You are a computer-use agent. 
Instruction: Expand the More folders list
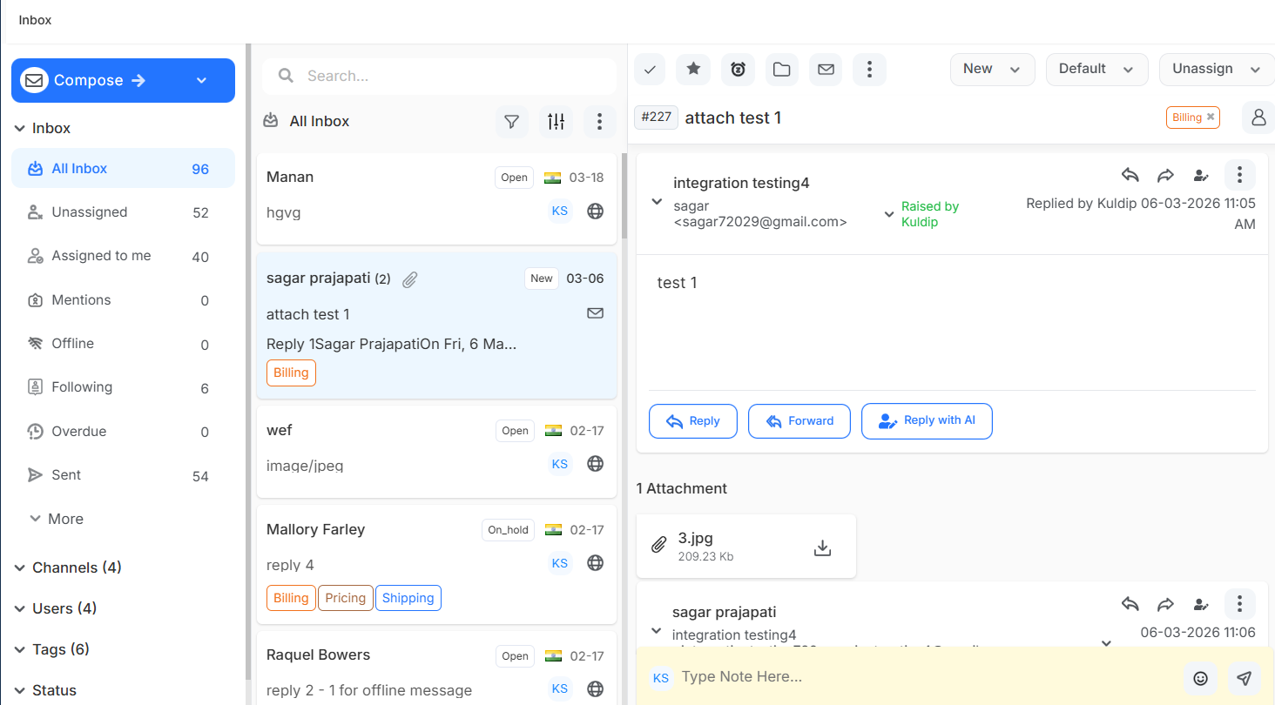[57, 519]
